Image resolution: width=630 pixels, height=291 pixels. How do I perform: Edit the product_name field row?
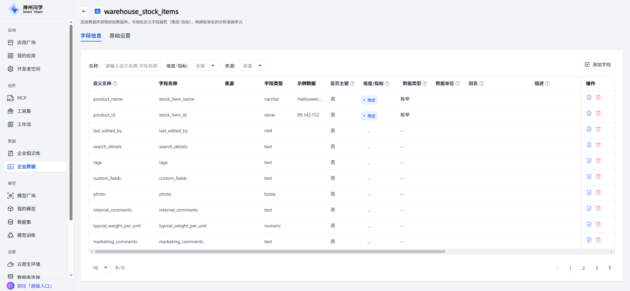589,97
